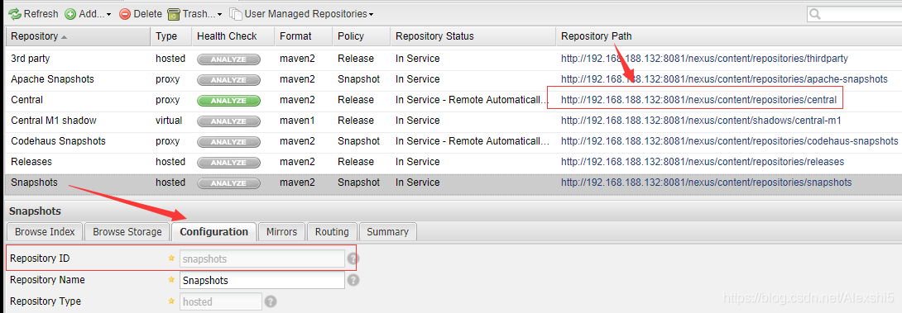Click the 'maven1' format cell

click(x=297, y=121)
